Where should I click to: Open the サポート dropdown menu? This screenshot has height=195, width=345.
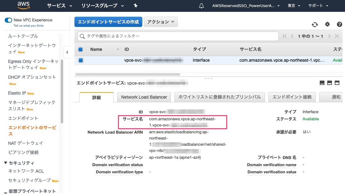pos(318,6)
